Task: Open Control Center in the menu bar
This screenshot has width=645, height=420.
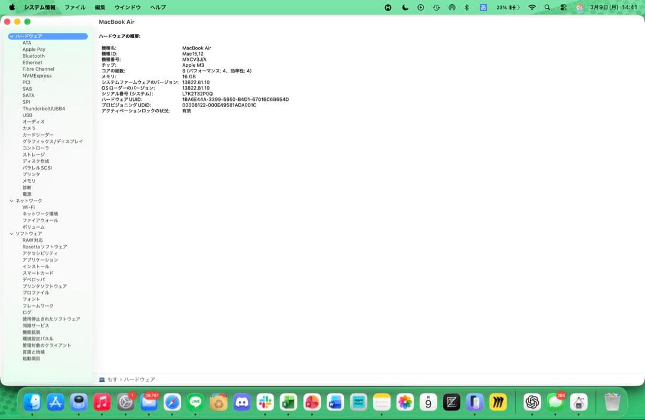Action: click(564, 7)
